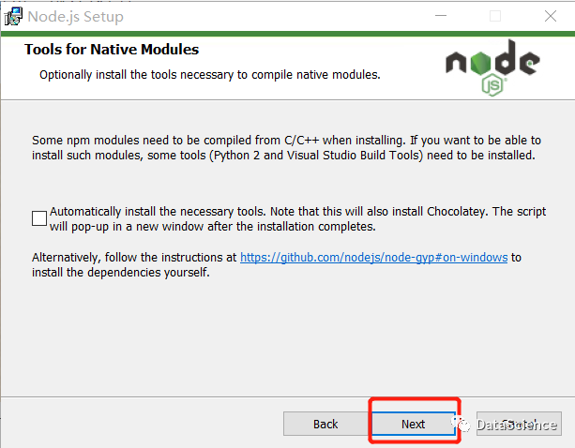The width and height of the screenshot is (575, 448).
Task: Click the 'Node.js Setup' window title text
Action: tap(76, 17)
